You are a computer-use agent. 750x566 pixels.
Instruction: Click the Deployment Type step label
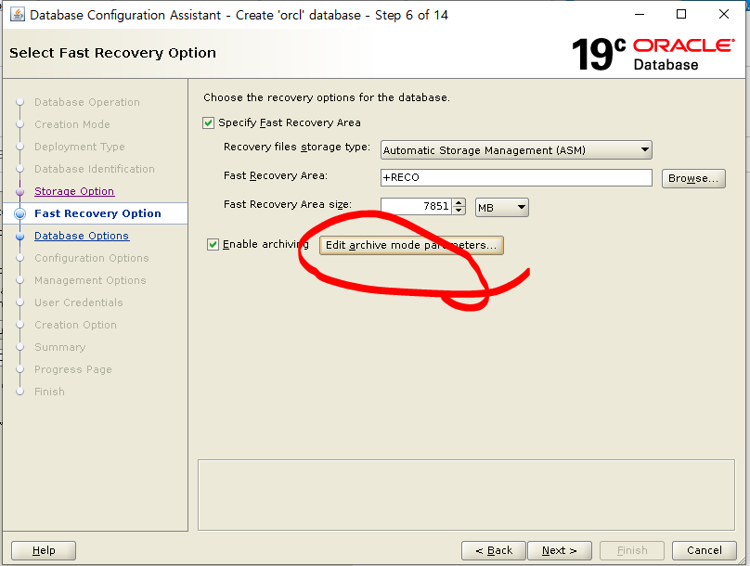click(x=80, y=147)
